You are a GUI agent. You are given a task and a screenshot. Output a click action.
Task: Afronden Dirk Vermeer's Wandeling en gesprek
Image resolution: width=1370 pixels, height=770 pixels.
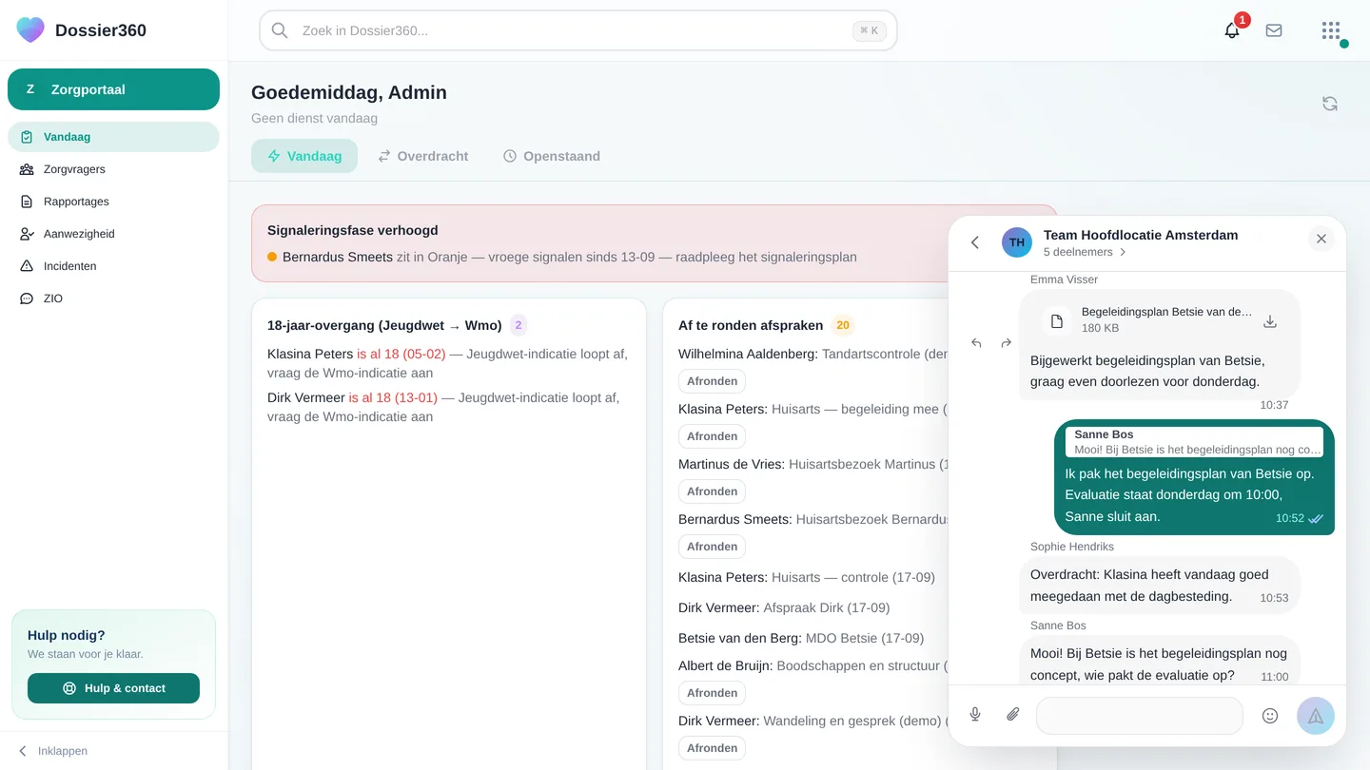point(712,748)
